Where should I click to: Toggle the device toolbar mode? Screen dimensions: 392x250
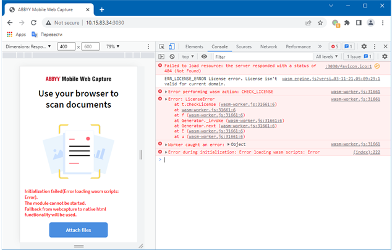click(171, 46)
